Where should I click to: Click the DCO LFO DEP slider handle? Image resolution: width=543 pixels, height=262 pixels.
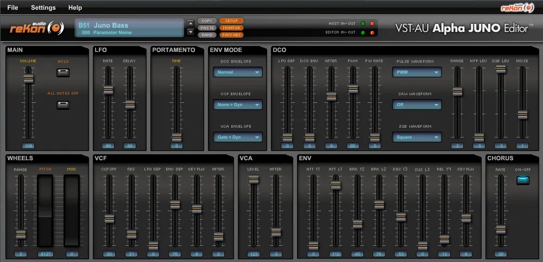(287, 137)
